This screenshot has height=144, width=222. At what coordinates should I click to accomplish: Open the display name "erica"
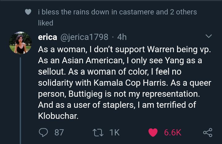pyautogui.click(x=47, y=37)
